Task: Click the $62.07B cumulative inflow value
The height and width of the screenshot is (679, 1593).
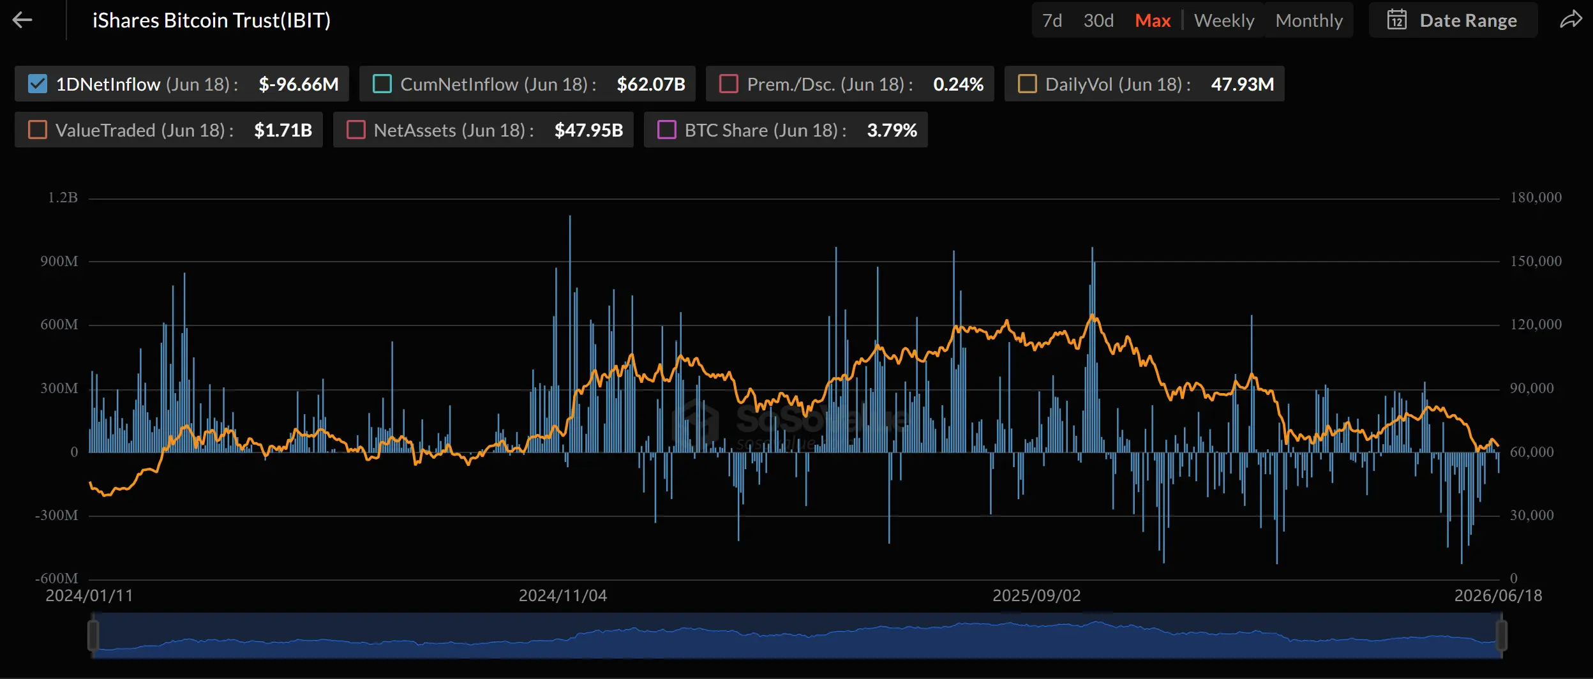Action: coord(651,84)
